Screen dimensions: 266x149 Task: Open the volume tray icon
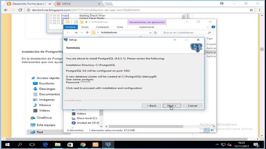point(229,144)
